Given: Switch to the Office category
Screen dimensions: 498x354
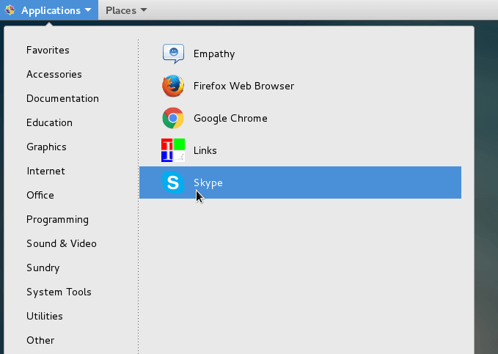Looking at the screenshot, I should pyautogui.click(x=40, y=195).
